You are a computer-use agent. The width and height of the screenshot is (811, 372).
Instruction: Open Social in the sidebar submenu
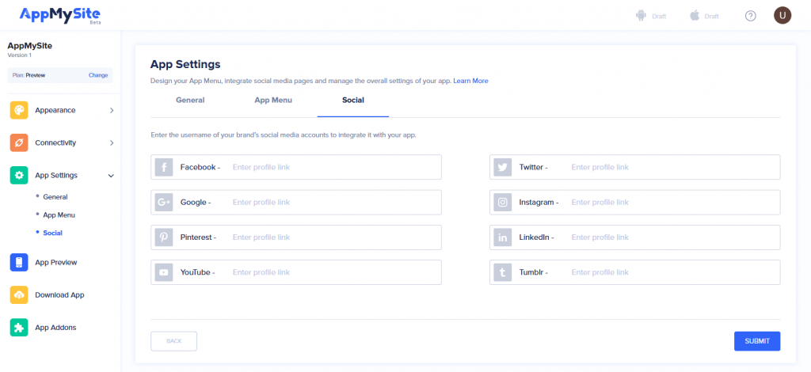pos(53,233)
